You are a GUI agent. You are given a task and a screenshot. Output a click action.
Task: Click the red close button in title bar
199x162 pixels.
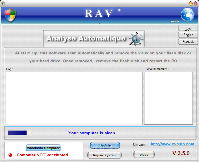tap(195, 3)
